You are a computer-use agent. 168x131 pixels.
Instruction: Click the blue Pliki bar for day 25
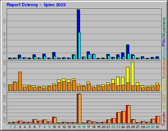tap(128, 49)
